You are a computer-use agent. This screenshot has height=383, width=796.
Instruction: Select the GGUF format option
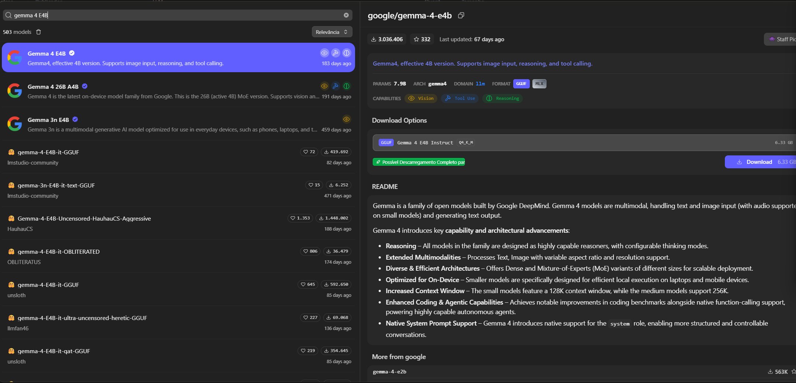coord(521,84)
